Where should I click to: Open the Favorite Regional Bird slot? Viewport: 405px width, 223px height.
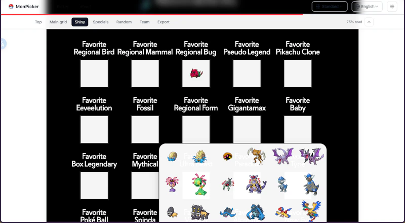click(94, 73)
